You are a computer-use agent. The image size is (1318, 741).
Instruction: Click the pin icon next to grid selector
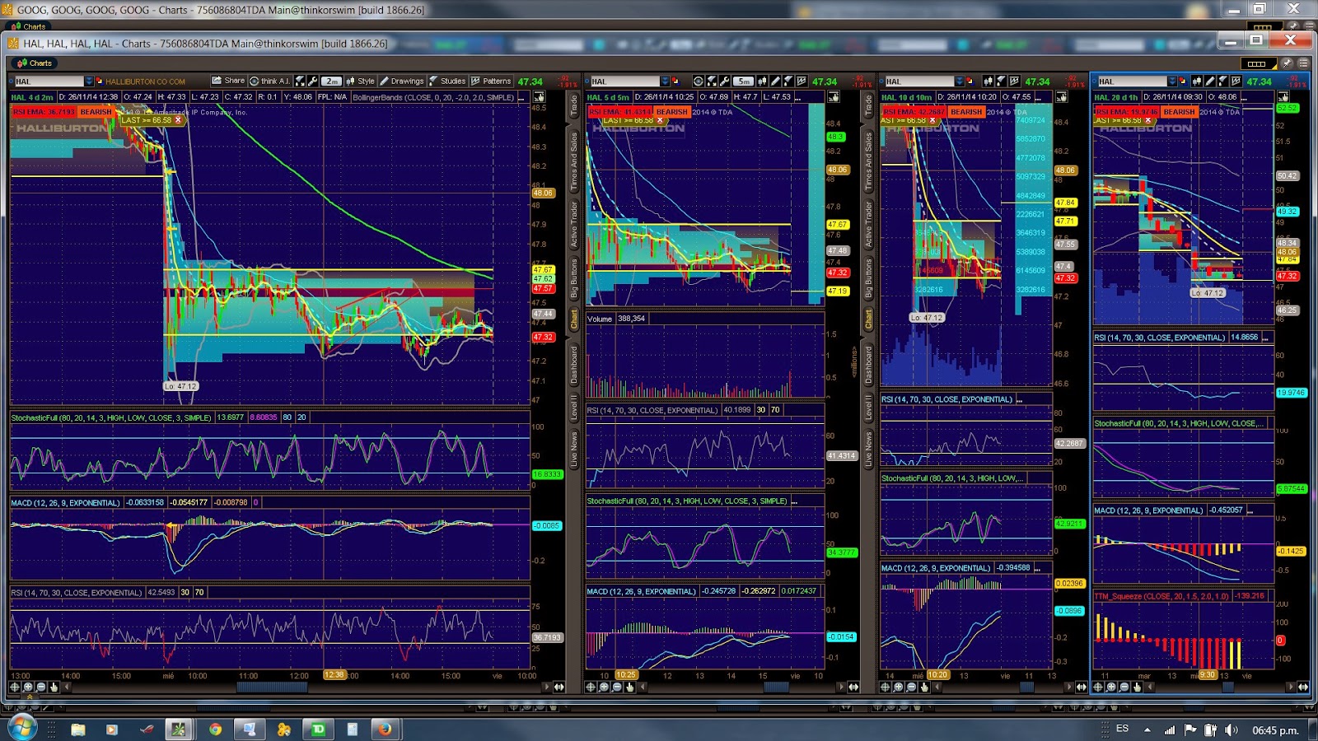pos(1286,63)
